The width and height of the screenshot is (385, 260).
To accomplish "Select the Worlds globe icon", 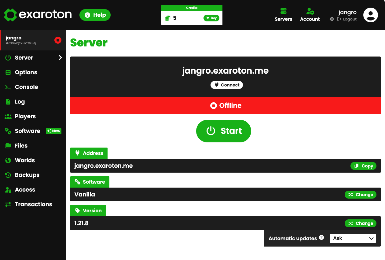I will click(x=8, y=160).
